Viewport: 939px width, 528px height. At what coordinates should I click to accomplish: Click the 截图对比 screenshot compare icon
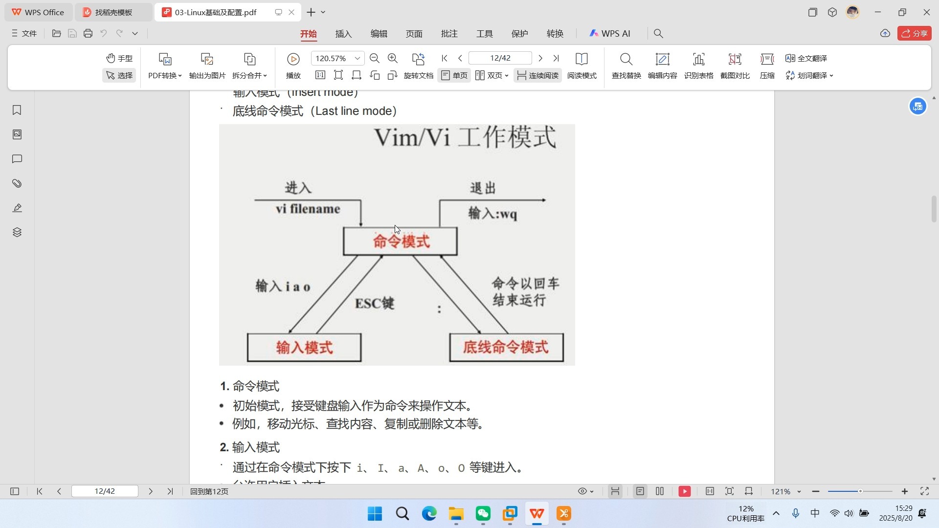click(735, 66)
